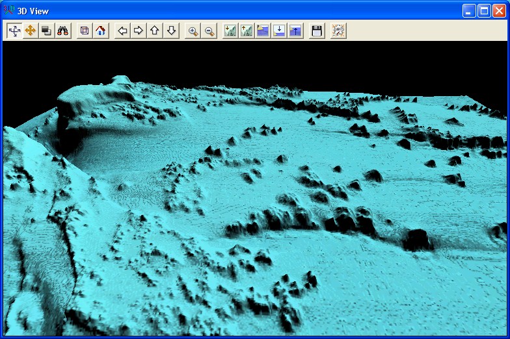Toggle the water level display
Viewport: 510px width, 339px height.
click(x=263, y=31)
